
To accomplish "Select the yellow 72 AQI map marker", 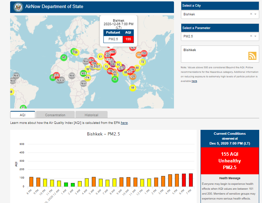I will pyautogui.click(x=142, y=62).
